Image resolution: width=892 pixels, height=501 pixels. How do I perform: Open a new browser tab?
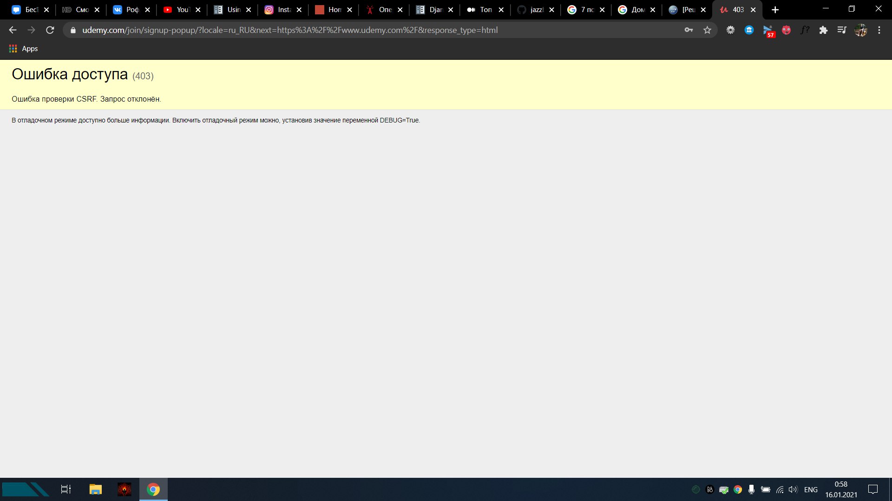pyautogui.click(x=775, y=10)
